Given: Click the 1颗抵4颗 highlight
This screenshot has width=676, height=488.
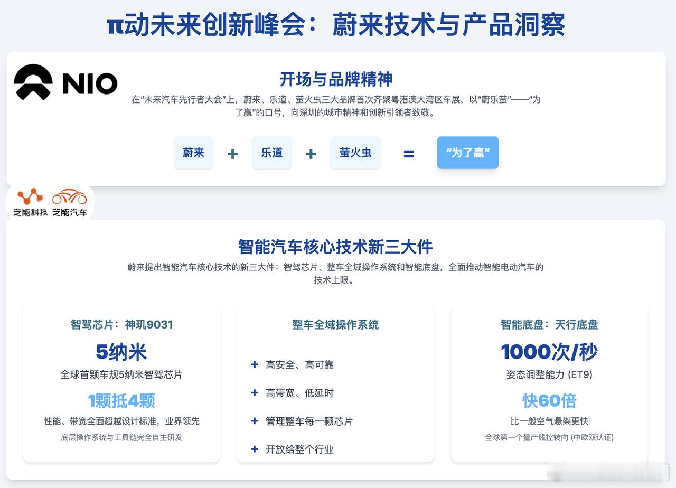Looking at the screenshot, I should [121, 401].
